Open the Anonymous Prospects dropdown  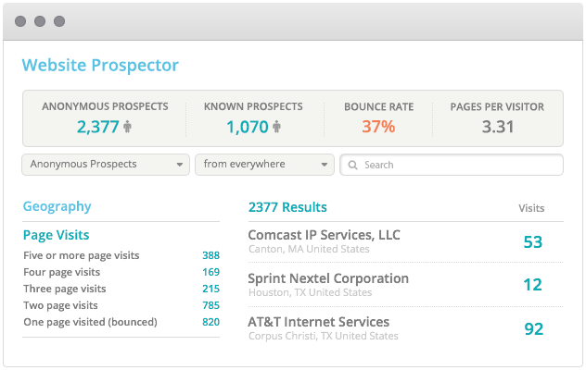(105, 165)
